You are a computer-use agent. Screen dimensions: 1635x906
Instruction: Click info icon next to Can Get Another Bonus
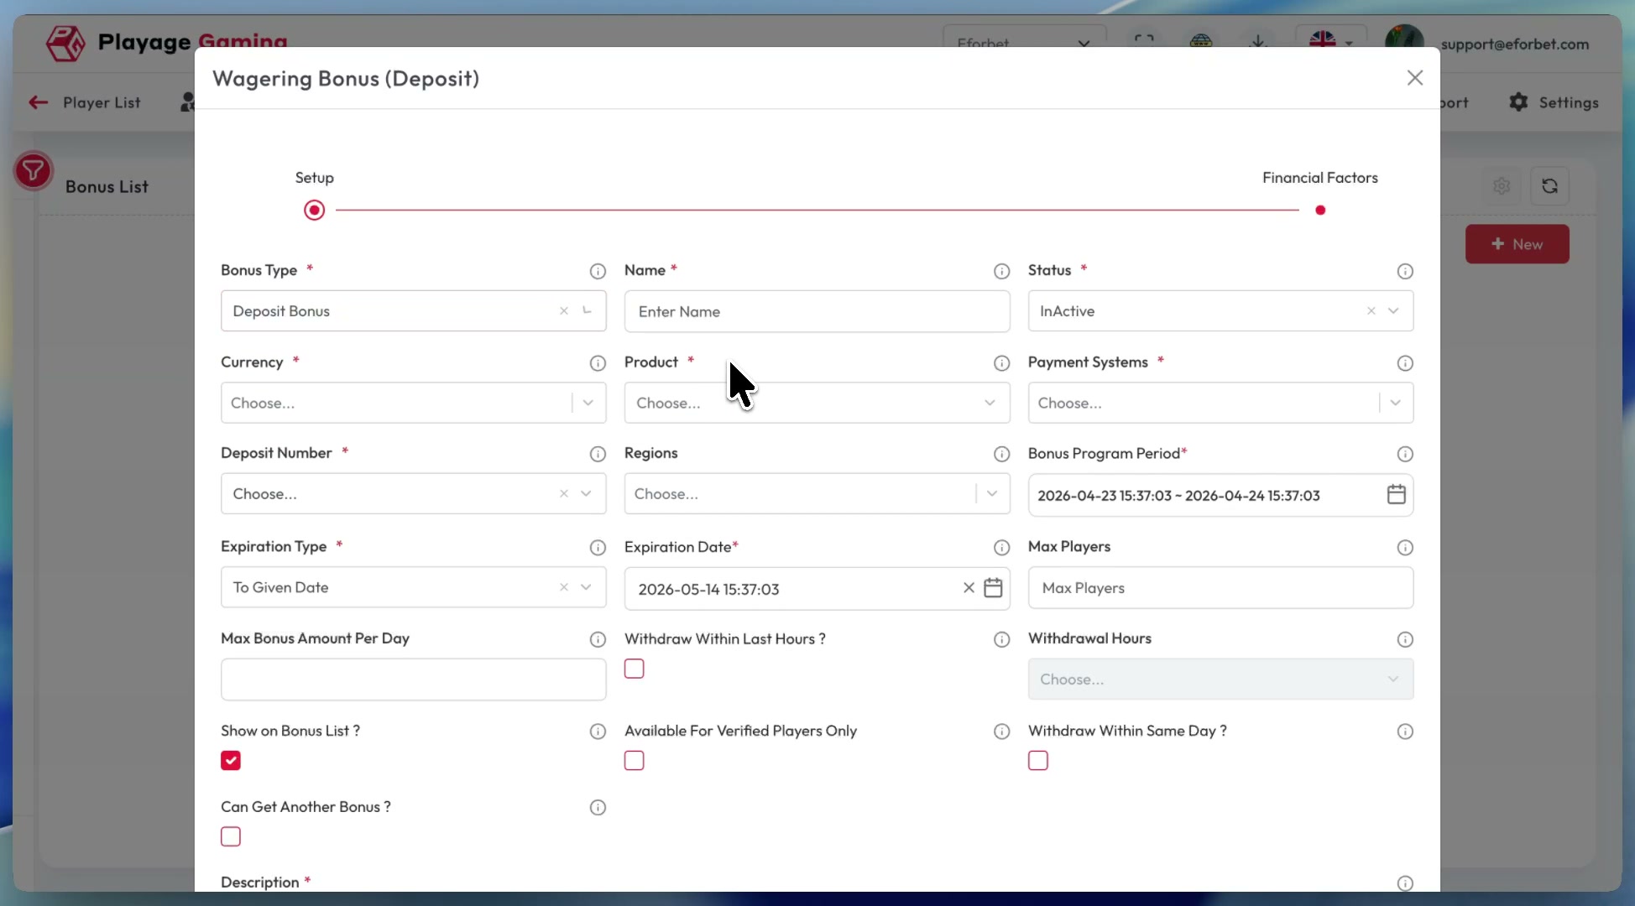click(598, 808)
